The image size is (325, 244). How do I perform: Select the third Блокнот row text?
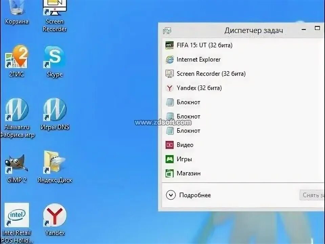click(189, 131)
